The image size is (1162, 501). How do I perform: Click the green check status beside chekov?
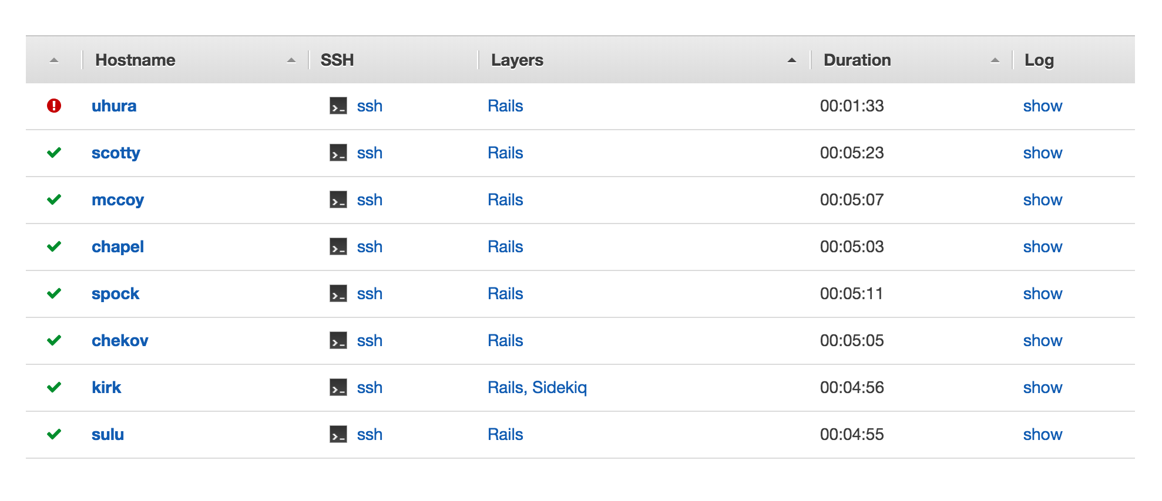tap(53, 341)
